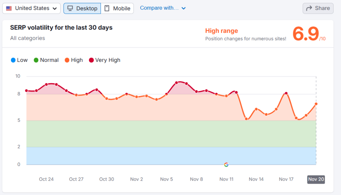Click the last data point on Nov 20
Screen dimensions: 341x195
(316, 104)
